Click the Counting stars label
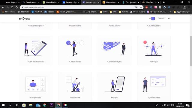The width and height of the screenshot is (192, 108). 154,25
